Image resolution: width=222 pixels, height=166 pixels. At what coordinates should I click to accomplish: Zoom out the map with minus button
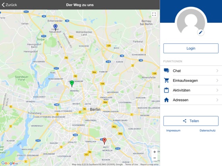point(154,158)
